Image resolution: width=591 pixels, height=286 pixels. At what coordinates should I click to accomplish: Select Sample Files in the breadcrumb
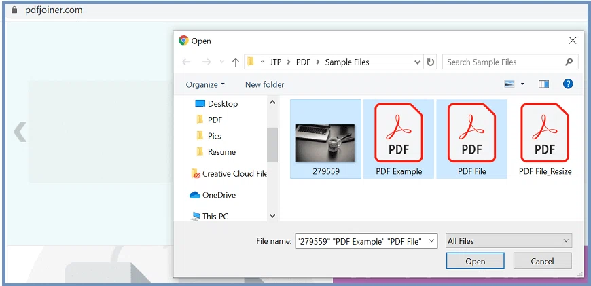(x=347, y=62)
